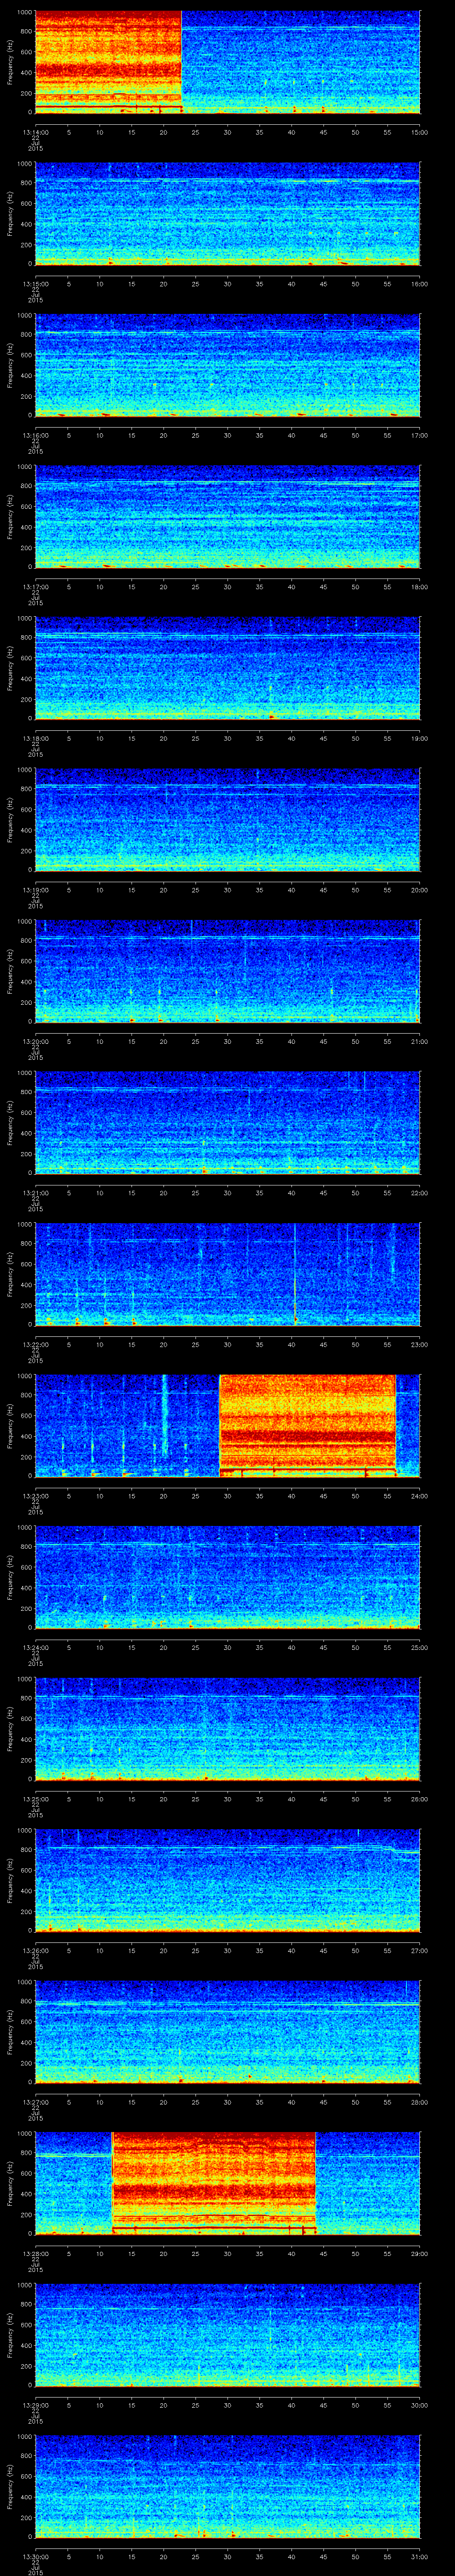Click Frequency (Hz) axis label of 13:30 panel
This screenshot has width=455, height=2576.
click(x=10, y=2486)
